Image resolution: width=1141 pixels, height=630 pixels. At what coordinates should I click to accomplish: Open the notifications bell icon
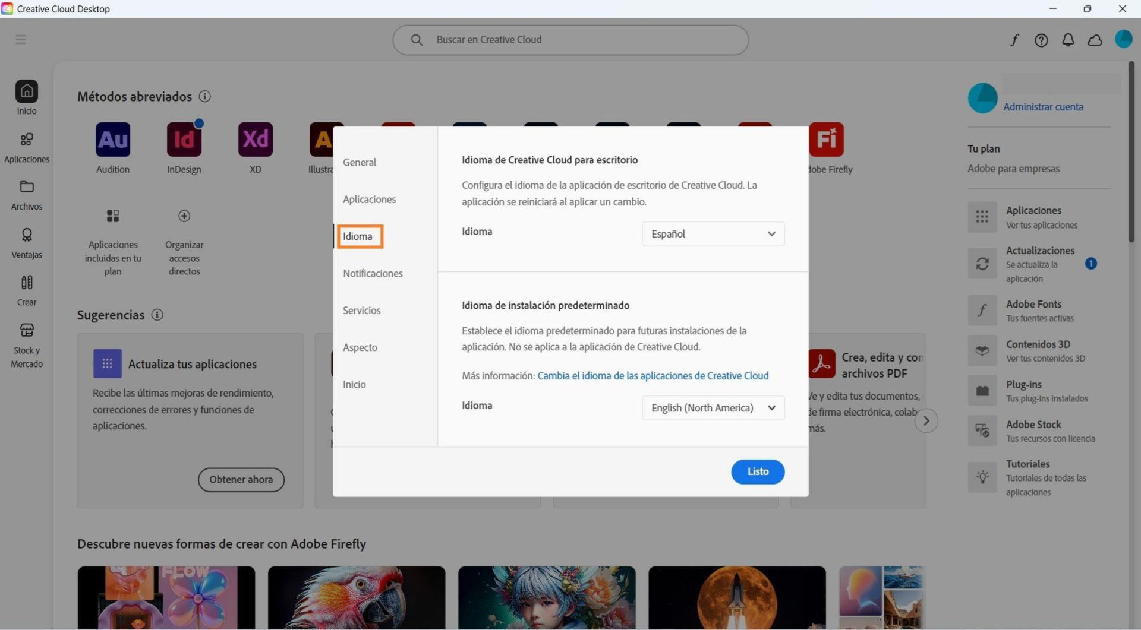click(x=1068, y=40)
